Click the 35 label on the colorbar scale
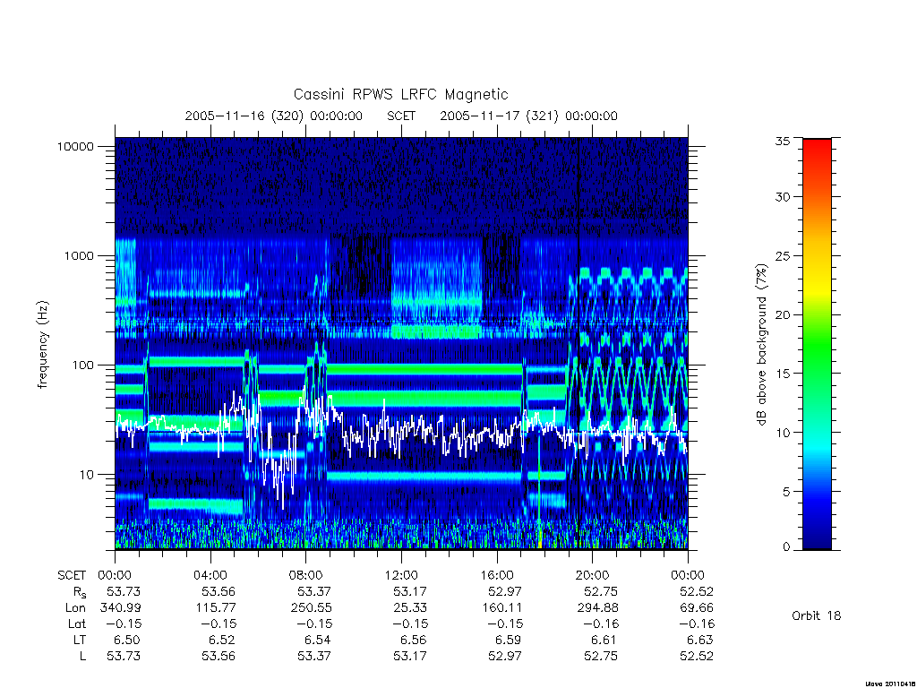 (782, 141)
